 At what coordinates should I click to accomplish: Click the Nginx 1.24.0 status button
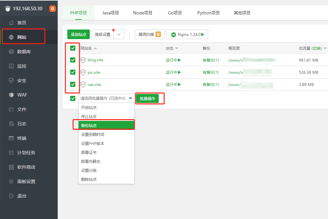click(187, 35)
